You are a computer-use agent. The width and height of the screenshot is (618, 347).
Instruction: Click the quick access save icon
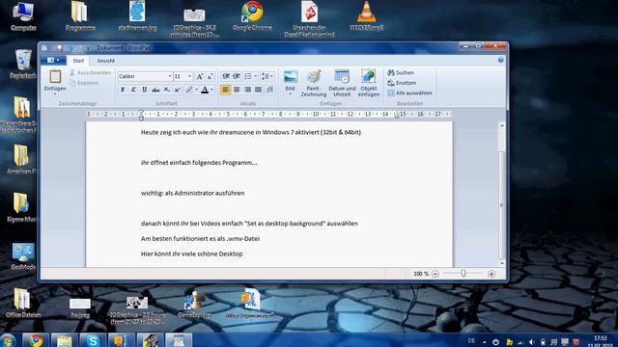(x=60, y=48)
